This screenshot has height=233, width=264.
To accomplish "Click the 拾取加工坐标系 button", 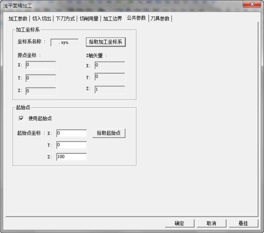I will tap(106, 42).
